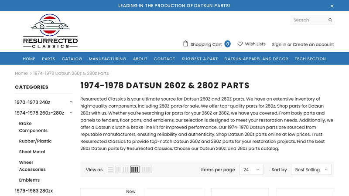Image resolution: width=349 pixels, height=196 pixels.
Task: Expand the 1970-1973 240z chevron
Action: tap(71, 102)
